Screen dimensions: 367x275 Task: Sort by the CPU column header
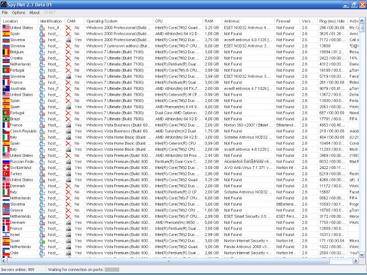178,21
